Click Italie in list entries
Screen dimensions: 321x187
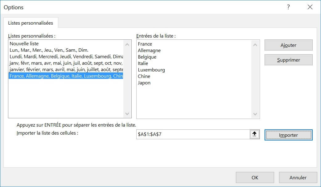tap(143, 63)
